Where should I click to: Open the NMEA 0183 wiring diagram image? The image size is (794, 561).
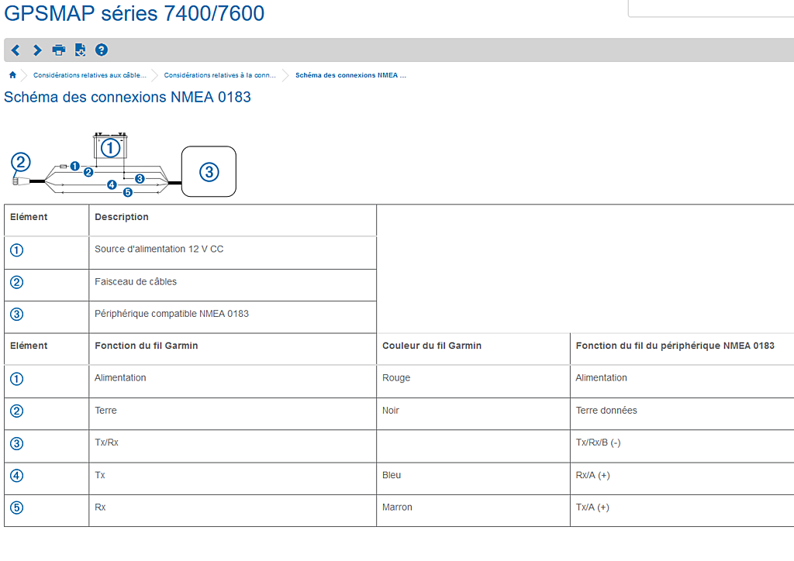[x=123, y=164]
